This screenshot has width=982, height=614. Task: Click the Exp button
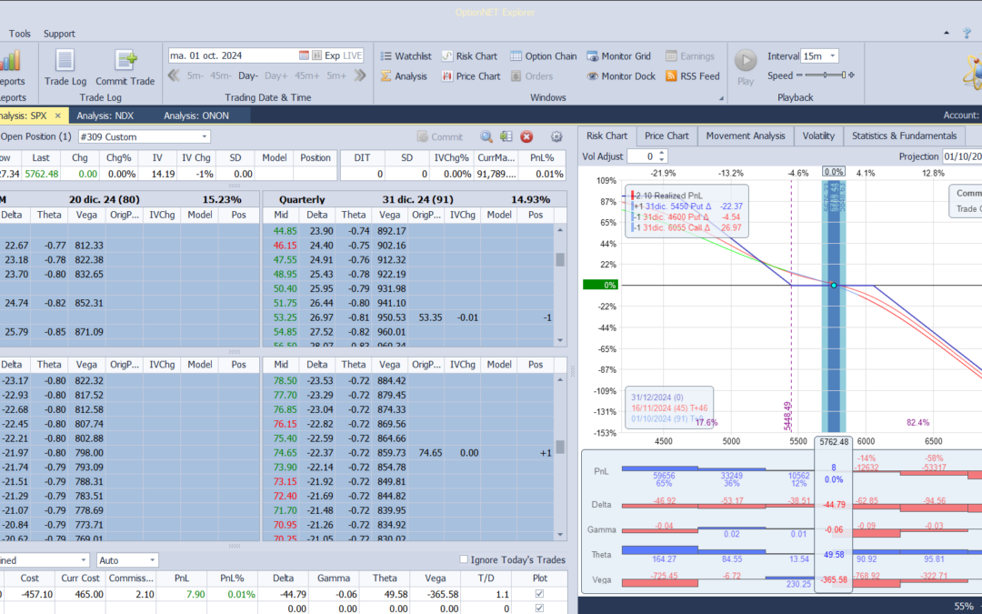coord(332,55)
